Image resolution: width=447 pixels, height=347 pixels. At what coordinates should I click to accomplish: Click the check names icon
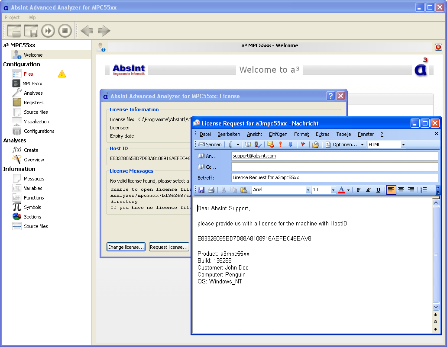tap(258, 145)
